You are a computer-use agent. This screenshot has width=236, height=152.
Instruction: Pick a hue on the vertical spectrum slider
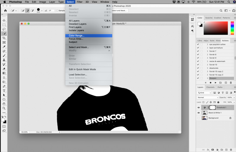pos(232,28)
